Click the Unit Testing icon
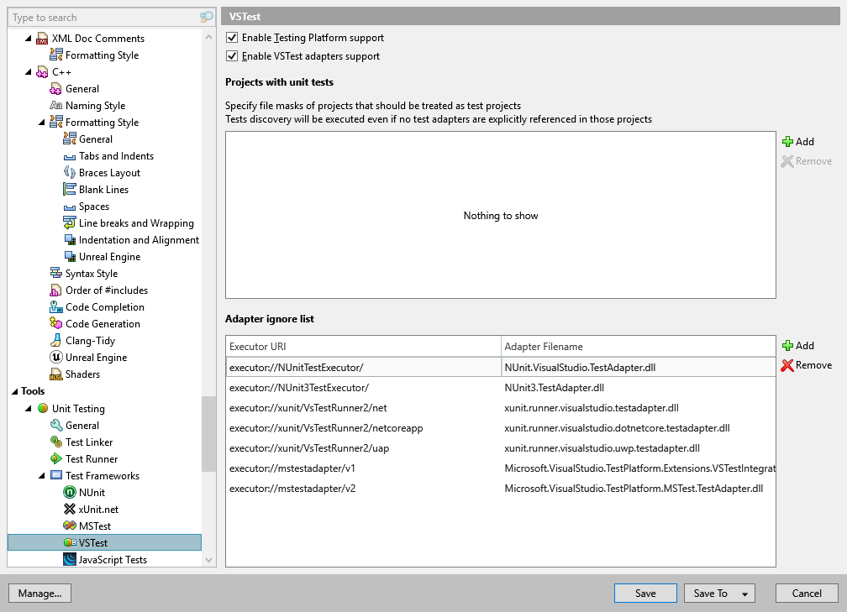The image size is (847, 612). click(x=42, y=409)
